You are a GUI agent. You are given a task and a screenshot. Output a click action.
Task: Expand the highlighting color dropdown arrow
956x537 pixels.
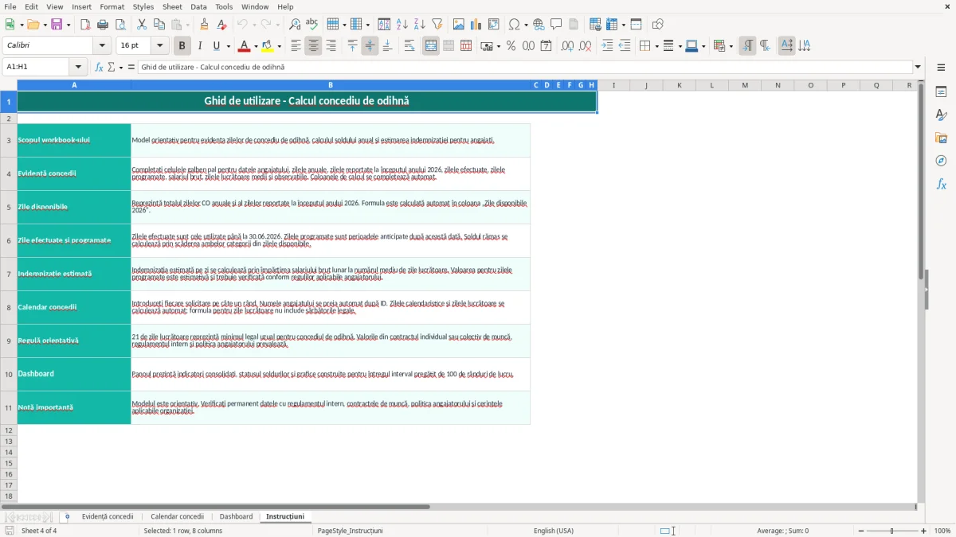coord(280,46)
